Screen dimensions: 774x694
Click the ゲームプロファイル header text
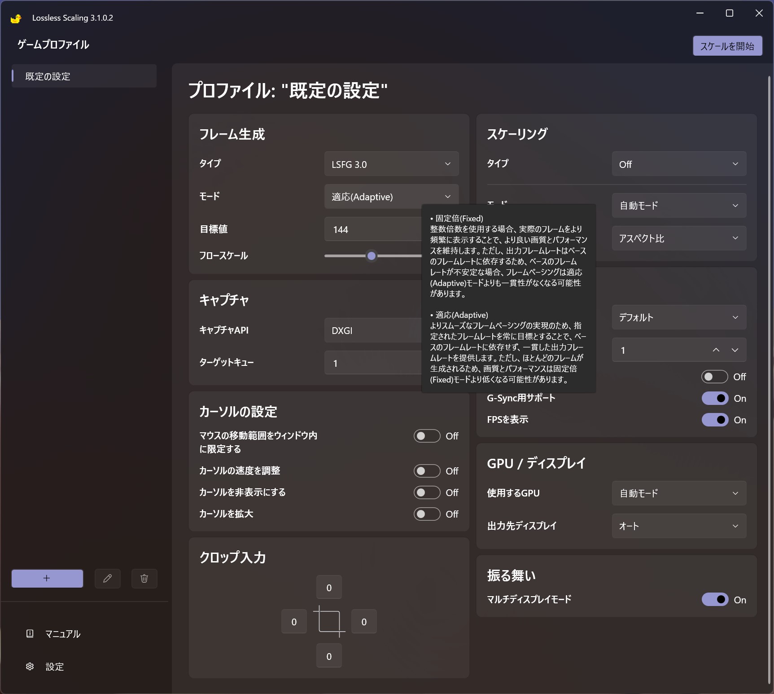53,44
